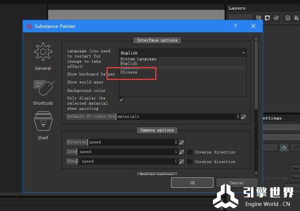Image resolution: width=300 pixels, height=211 pixels.
Task: Toggle 'Only display the selected material' checkbox
Action: [x=122, y=99]
